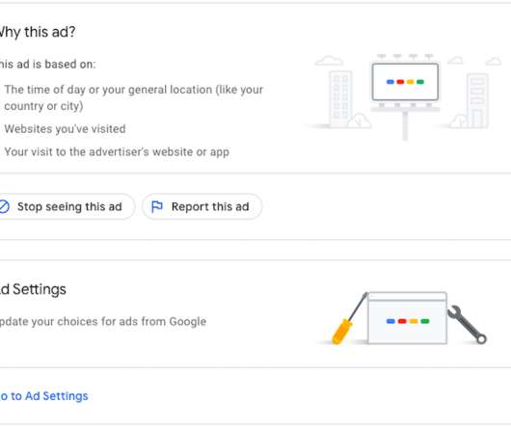The image size is (511, 427).
Task: Click the This ad is based on label
Action: click(x=48, y=65)
